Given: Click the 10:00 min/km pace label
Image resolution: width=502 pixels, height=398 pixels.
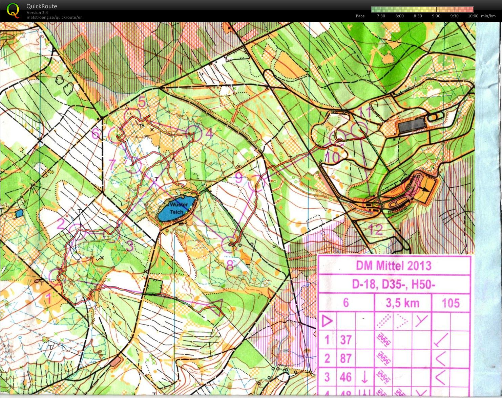Looking at the screenshot, I should tap(473, 16).
